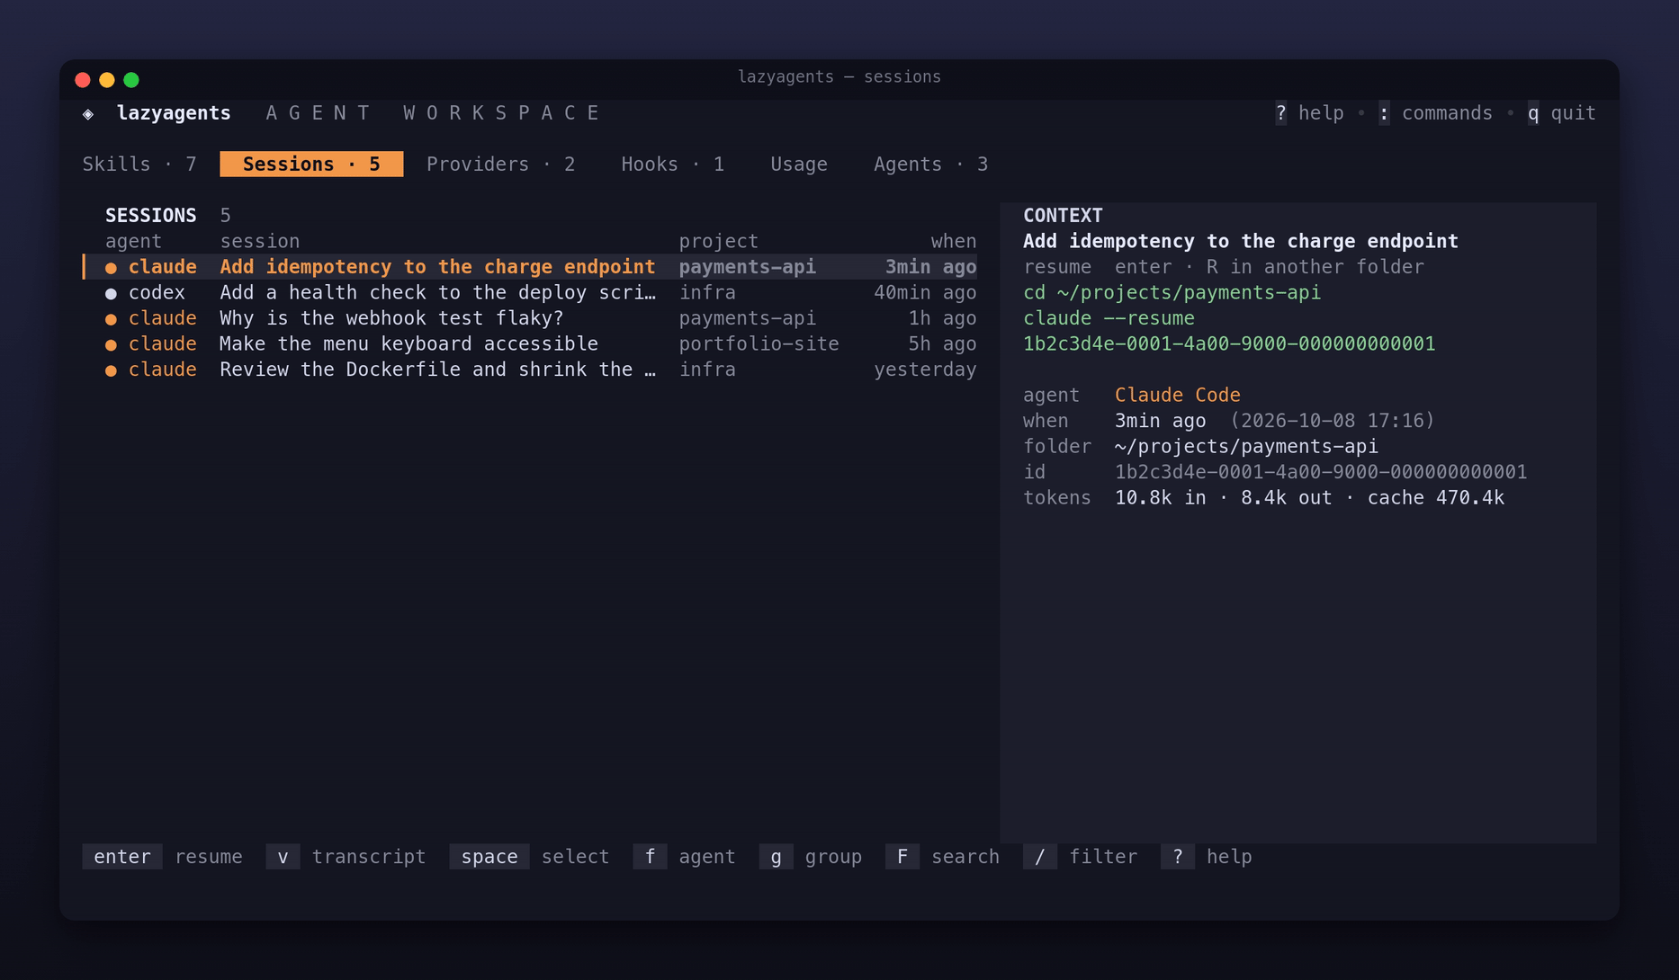Click the 'F' search key
The height and width of the screenshot is (980, 1679).
pos(902,857)
